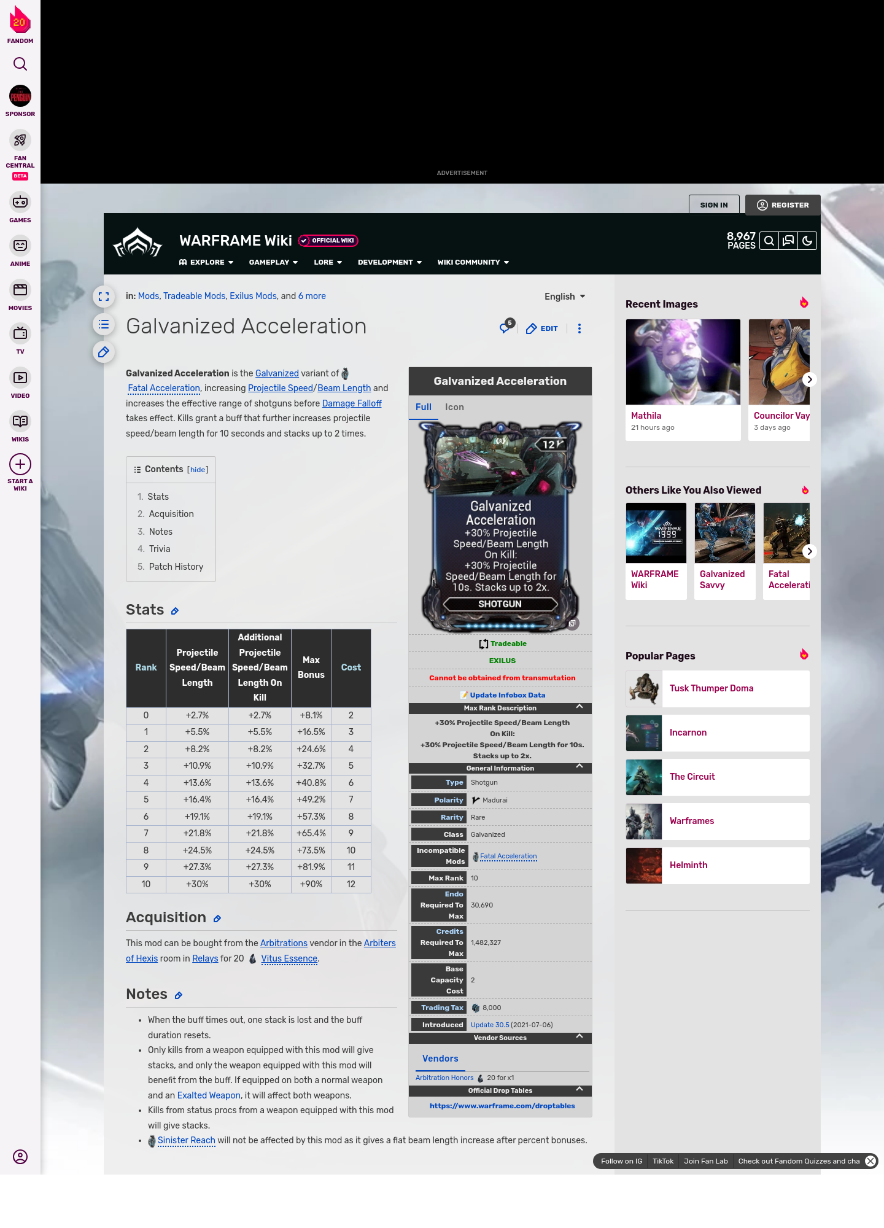Toggle dark theme moon icon
The width and height of the screenshot is (884, 1228).
pyautogui.click(x=807, y=241)
